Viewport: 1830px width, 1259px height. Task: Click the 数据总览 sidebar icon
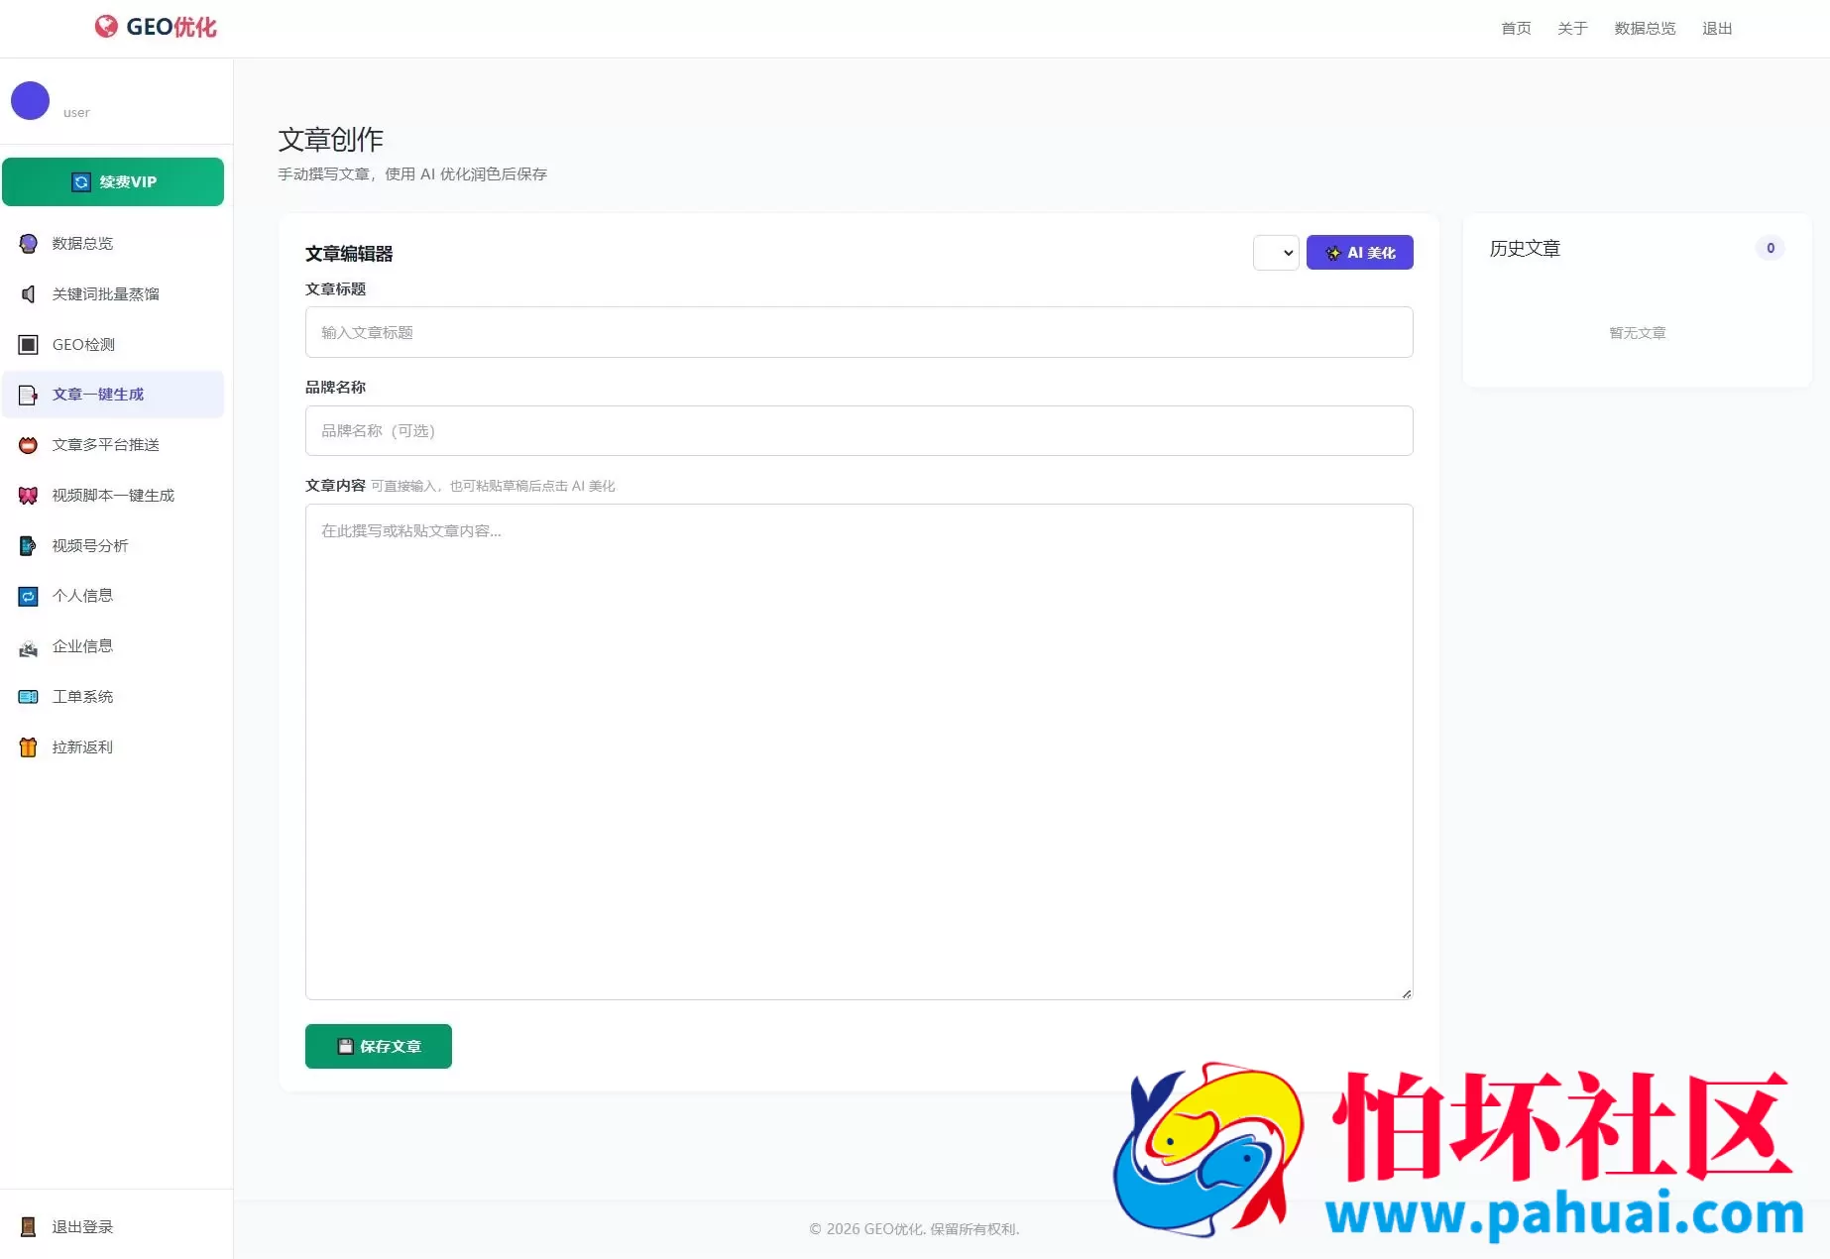[x=28, y=244]
